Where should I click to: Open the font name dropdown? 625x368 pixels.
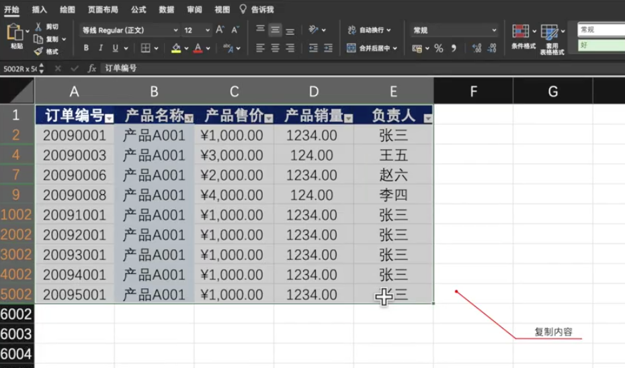[x=175, y=30]
